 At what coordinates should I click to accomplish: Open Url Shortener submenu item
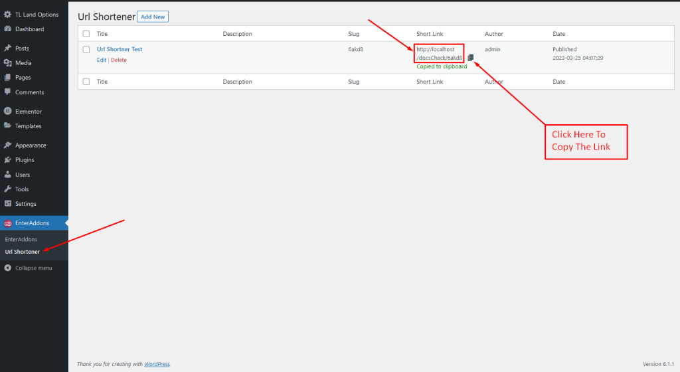pyautogui.click(x=22, y=252)
